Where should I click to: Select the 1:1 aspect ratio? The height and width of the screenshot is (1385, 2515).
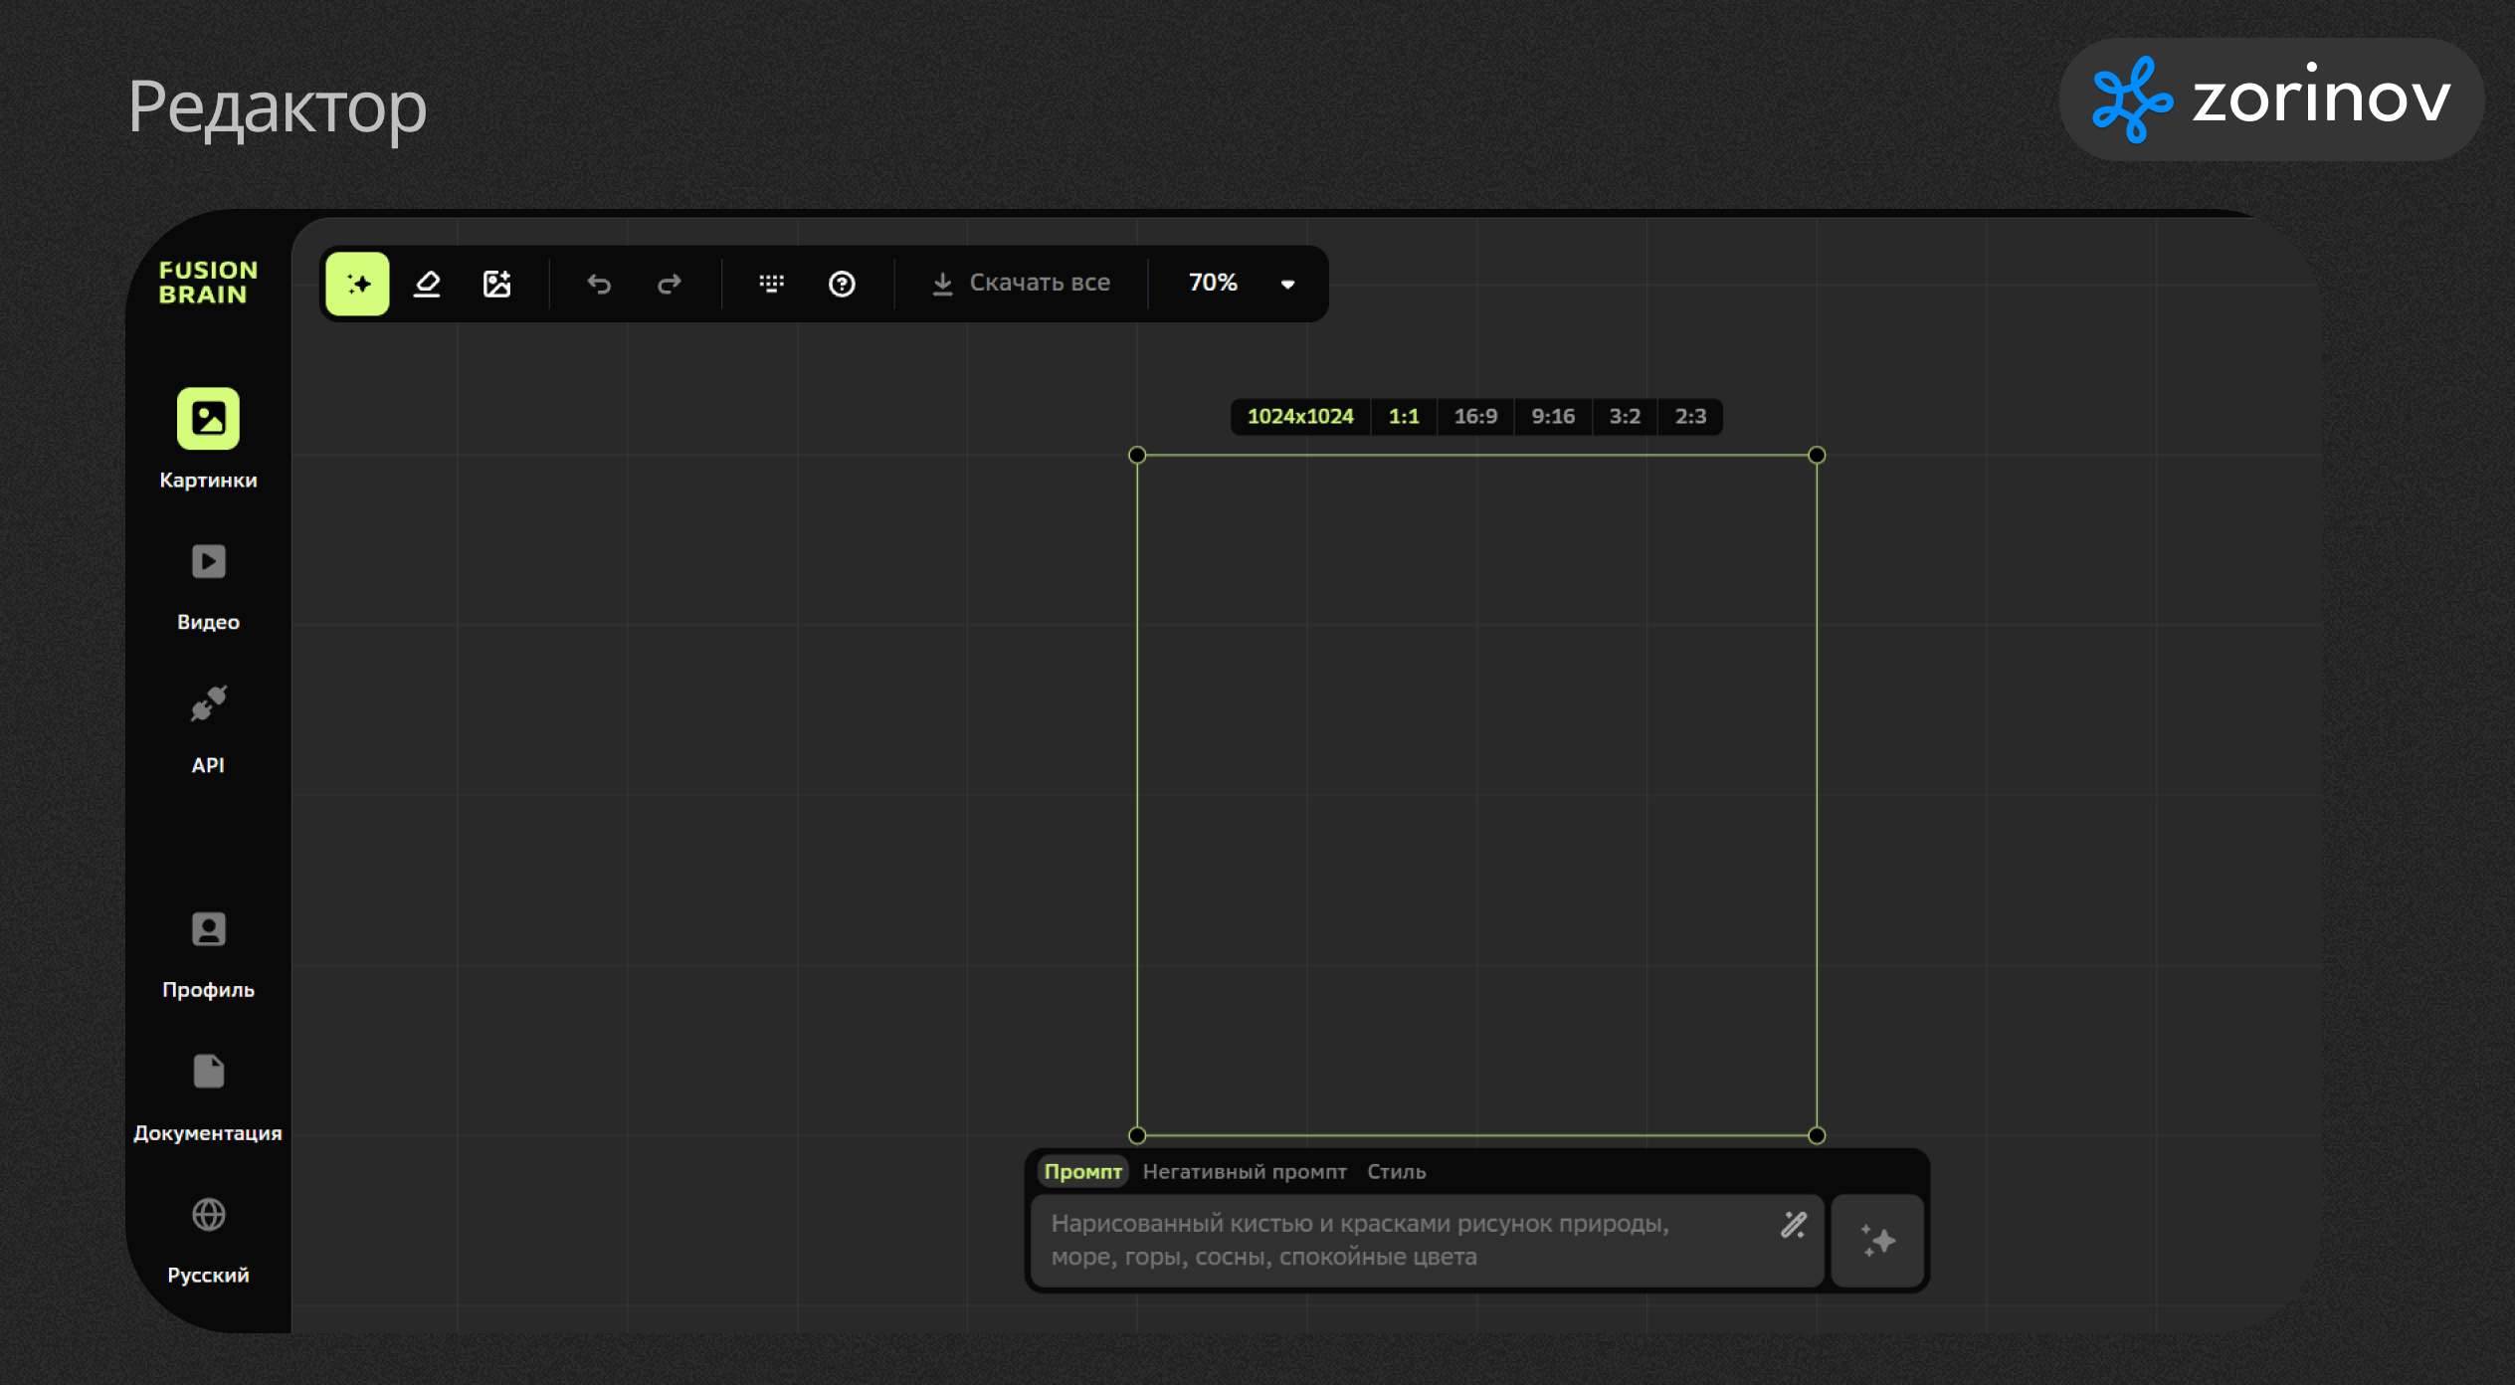point(1403,417)
